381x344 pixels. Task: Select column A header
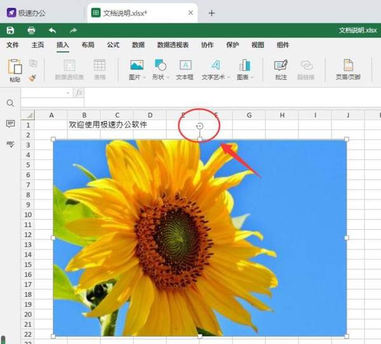click(51, 115)
